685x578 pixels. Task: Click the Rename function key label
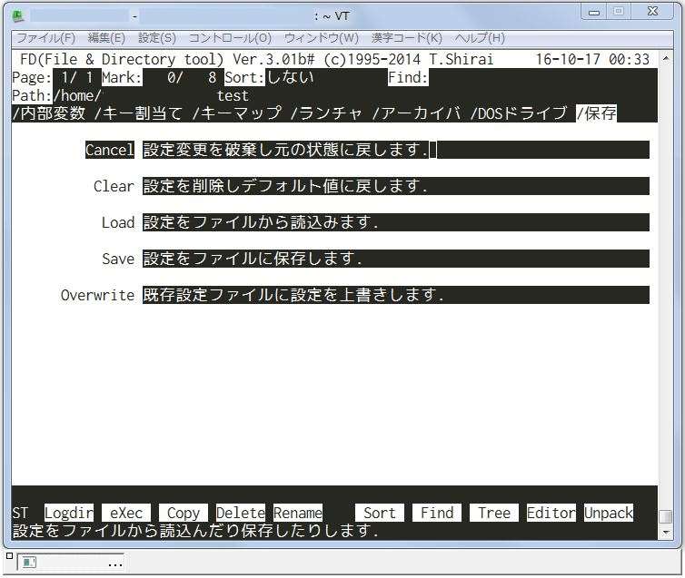(x=297, y=513)
